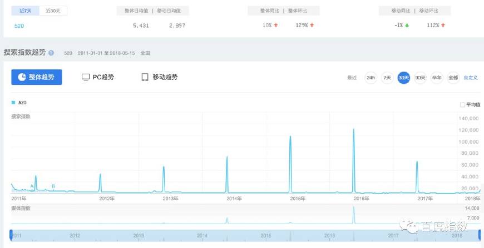Screen dimensions: 484x248
Task: Click news marker B on the chart
Action: 53,186
